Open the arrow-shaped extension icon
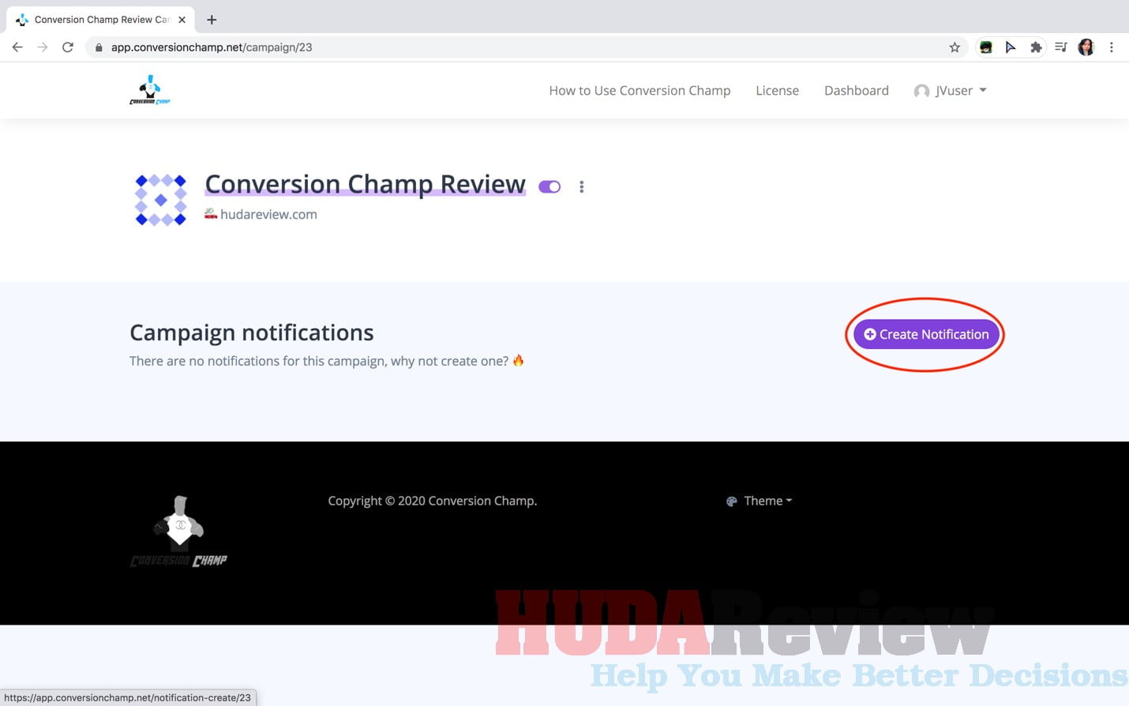 pyautogui.click(x=1011, y=47)
